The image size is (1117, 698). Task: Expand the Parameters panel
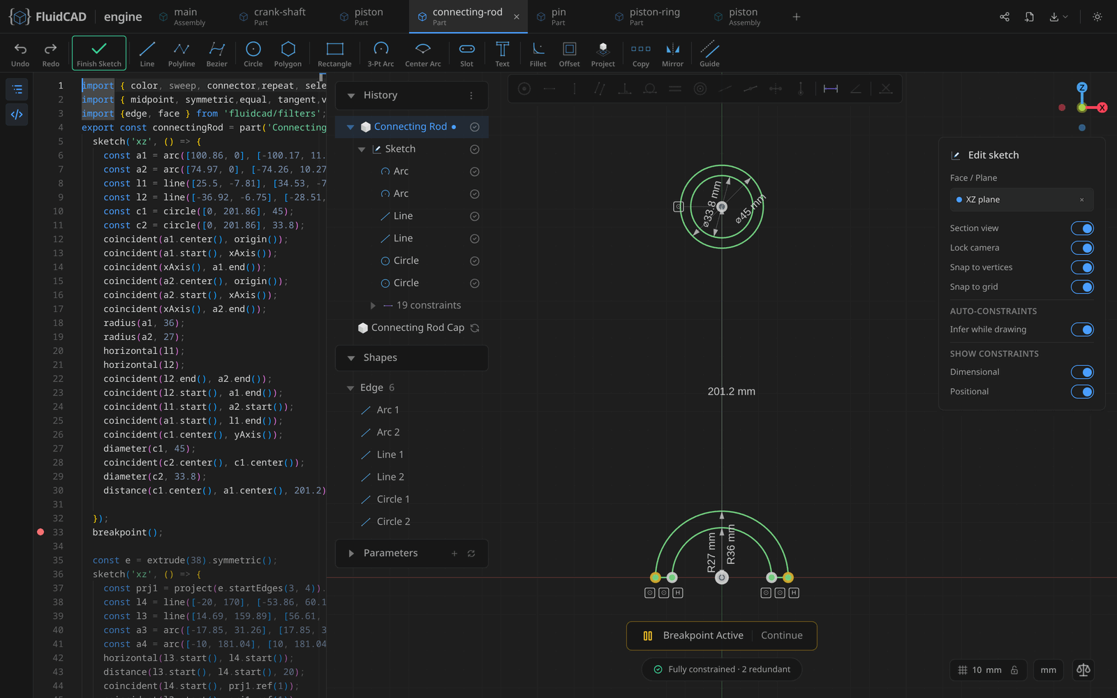click(x=351, y=554)
